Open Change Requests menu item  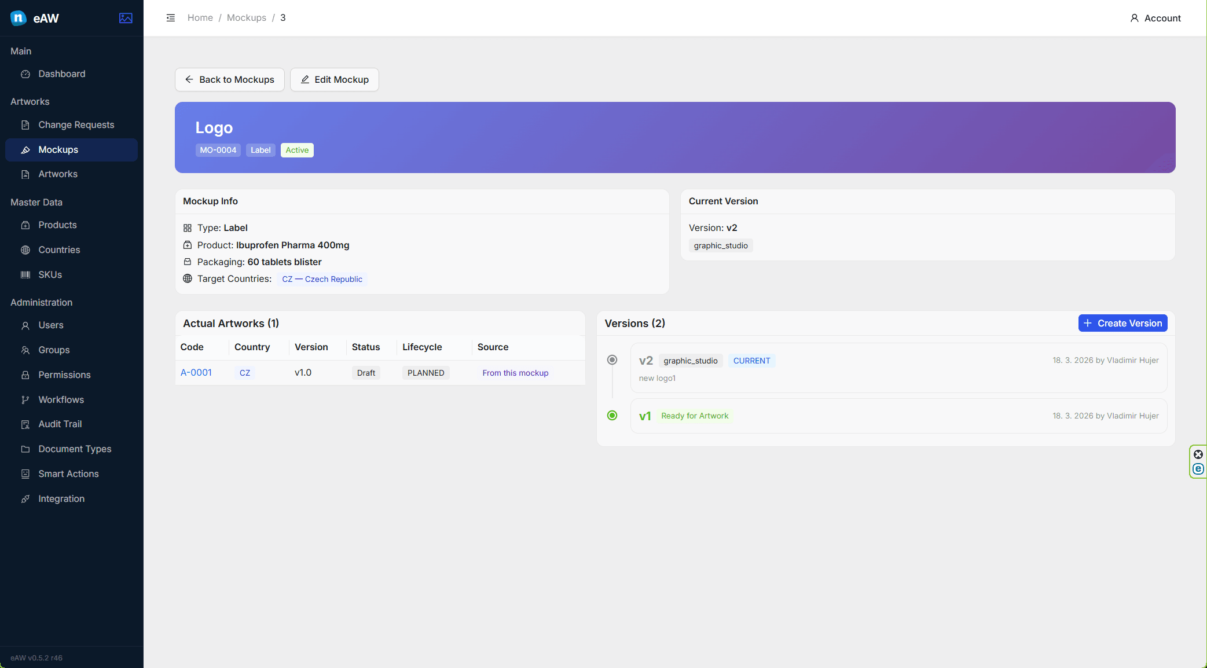click(71, 125)
